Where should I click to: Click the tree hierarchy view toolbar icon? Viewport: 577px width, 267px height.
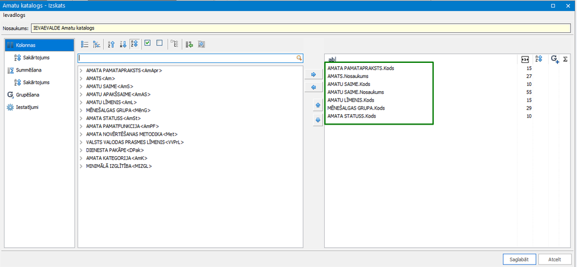[97, 44]
